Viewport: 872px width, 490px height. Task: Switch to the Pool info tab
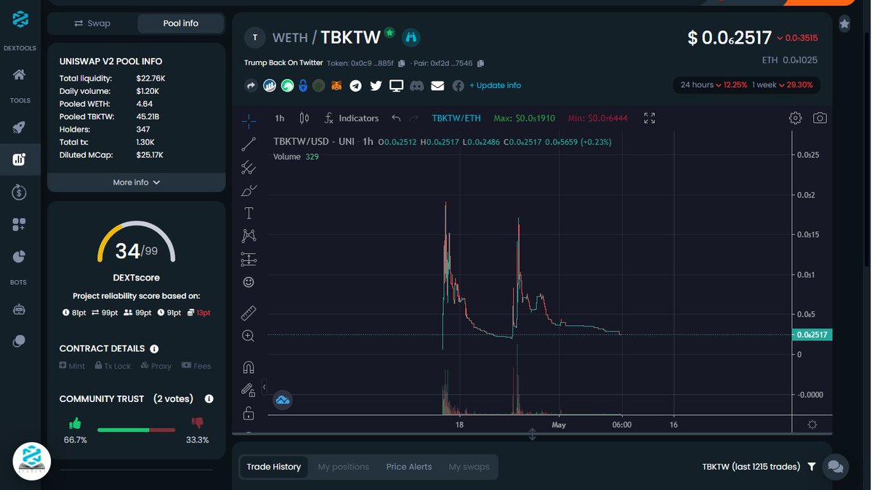tap(180, 23)
